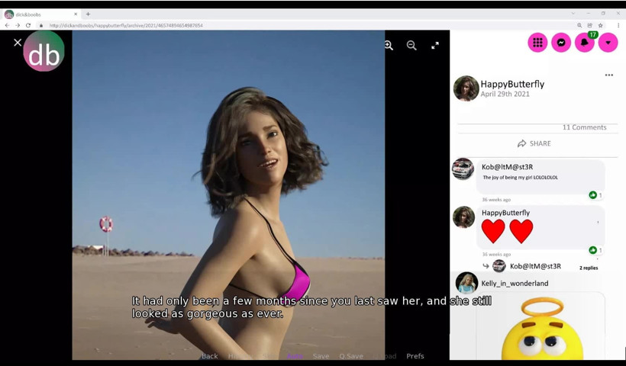Expand the 2 replies thread
This screenshot has width=626, height=366.
(589, 268)
